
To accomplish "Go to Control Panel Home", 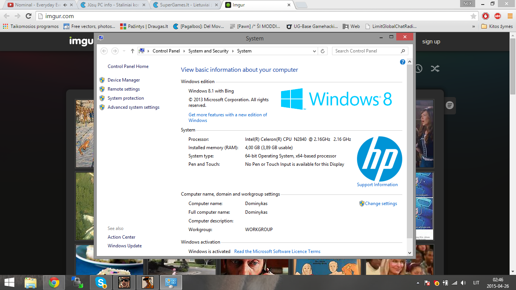I will point(128,66).
